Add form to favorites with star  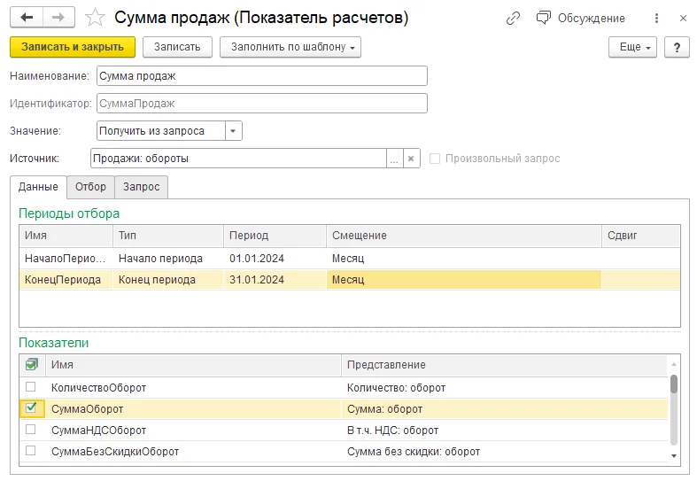[x=95, y=18]
